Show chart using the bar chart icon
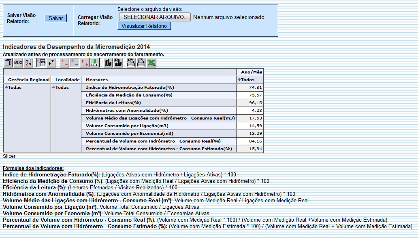 pos(108,63)
